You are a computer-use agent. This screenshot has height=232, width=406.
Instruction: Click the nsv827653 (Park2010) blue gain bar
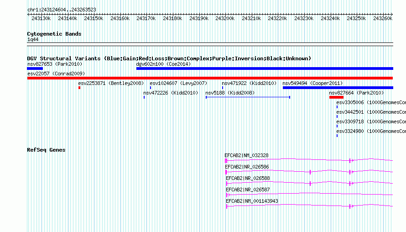point(35,69)
